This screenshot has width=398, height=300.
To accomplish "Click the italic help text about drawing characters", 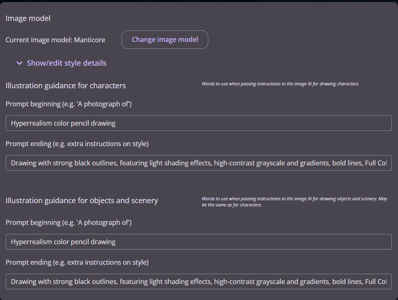I will pos(280,84).
